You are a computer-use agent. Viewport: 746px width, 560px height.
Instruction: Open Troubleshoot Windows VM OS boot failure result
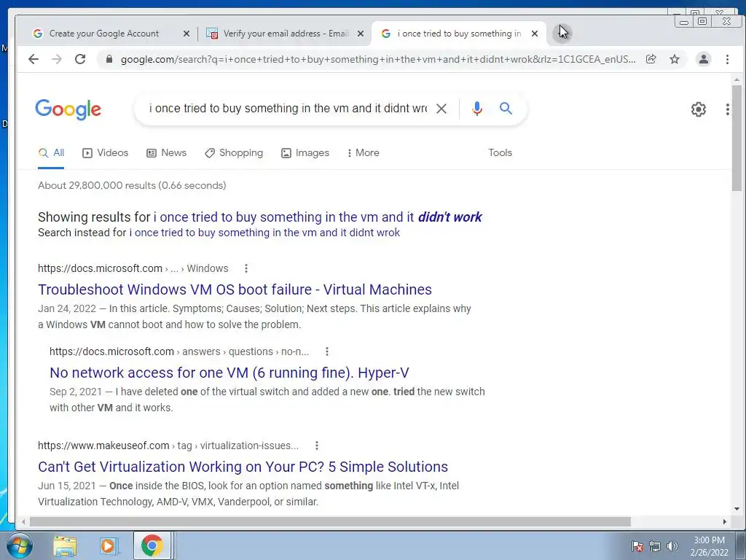(x=235, y=289)
